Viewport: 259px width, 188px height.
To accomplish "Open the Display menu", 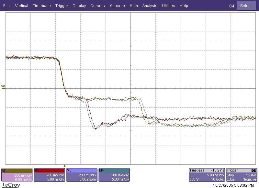I will point(79,6).
